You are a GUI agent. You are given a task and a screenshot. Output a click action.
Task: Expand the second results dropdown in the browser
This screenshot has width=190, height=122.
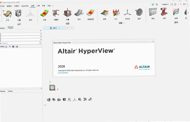[x=41, y=37]
